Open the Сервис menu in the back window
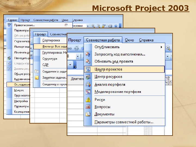Screen dimensions: 196x147 pyautogui.click(x=12, y=20)
